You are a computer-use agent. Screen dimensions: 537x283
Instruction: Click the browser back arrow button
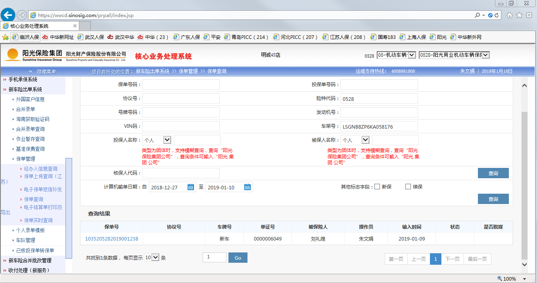8,15
